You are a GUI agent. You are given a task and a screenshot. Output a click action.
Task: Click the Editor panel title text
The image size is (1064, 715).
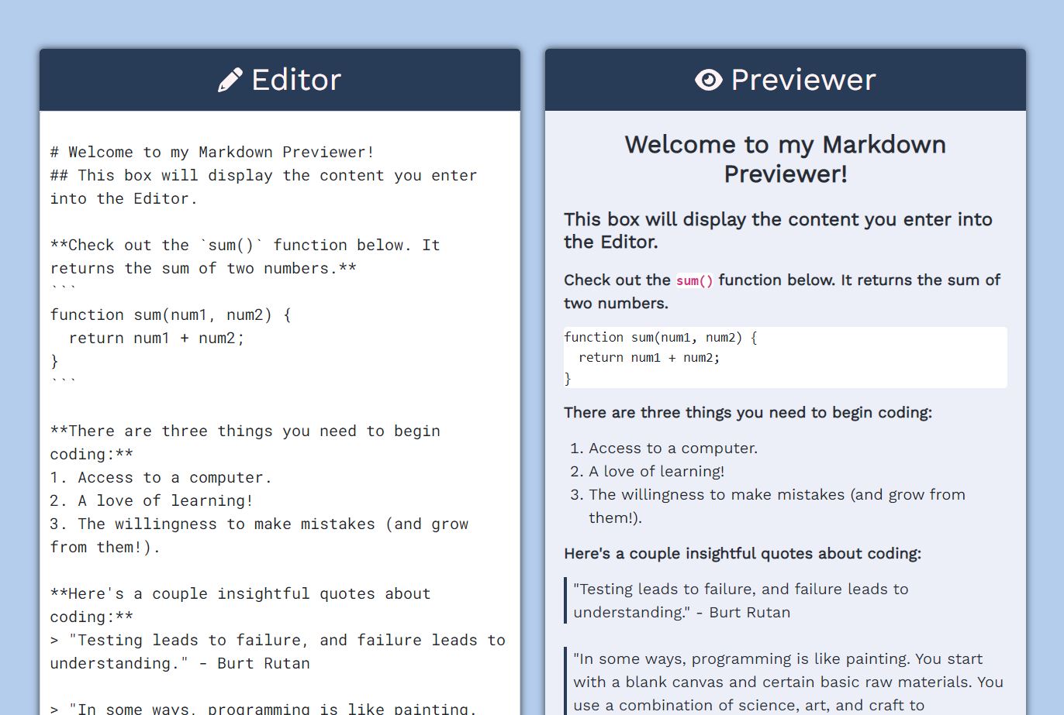(295, 79)
